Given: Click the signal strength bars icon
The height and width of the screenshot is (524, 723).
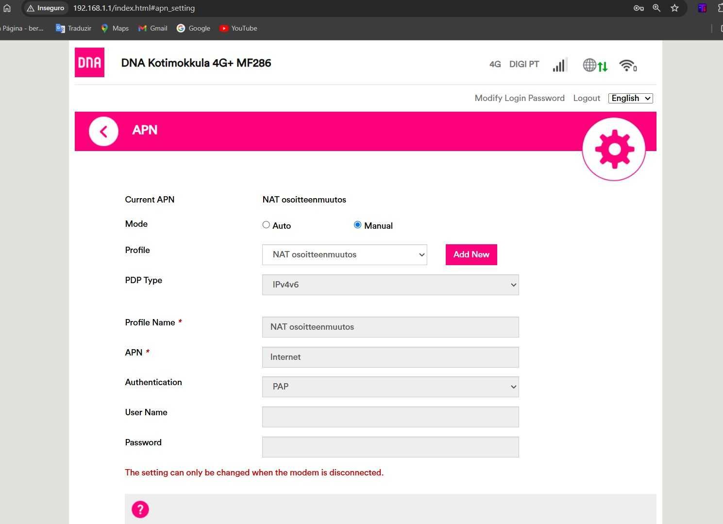Looking at the screenshot, I should point(559,65).
